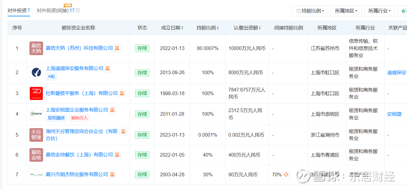Sort by 认缴出资额 column header

(247, 28)
